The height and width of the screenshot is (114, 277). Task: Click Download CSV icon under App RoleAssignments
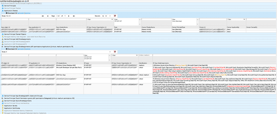tap(6, 49)
